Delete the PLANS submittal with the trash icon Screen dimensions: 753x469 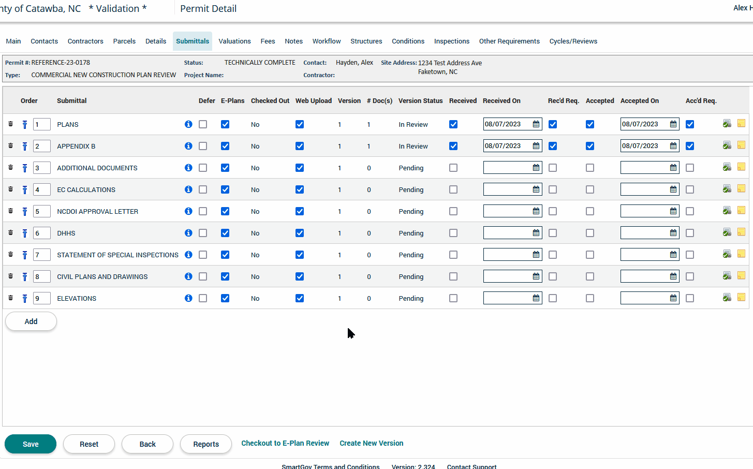[10, 124]
